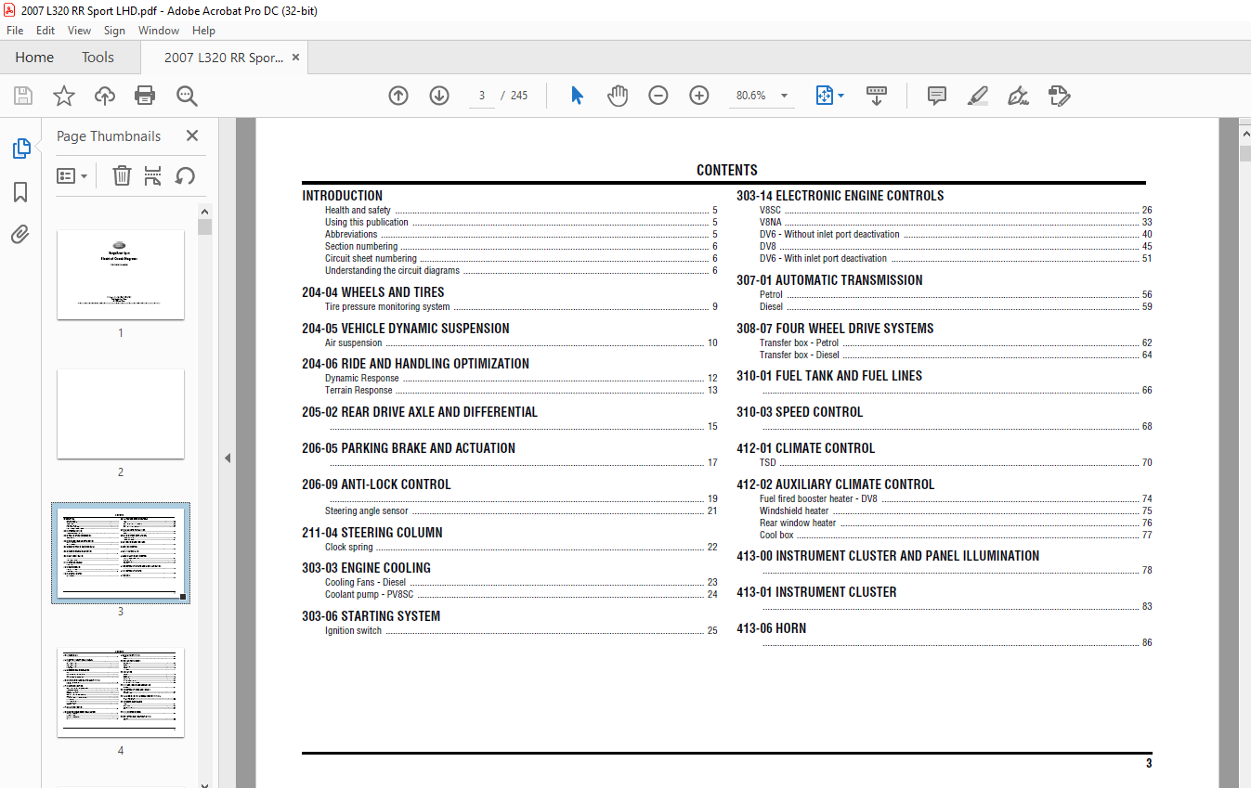This screenshot has width=1251, height=788.
Task: Print the document via printer icon
Action: coord(145,96)
